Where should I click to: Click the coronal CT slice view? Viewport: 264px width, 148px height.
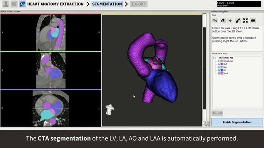(51, 70)
